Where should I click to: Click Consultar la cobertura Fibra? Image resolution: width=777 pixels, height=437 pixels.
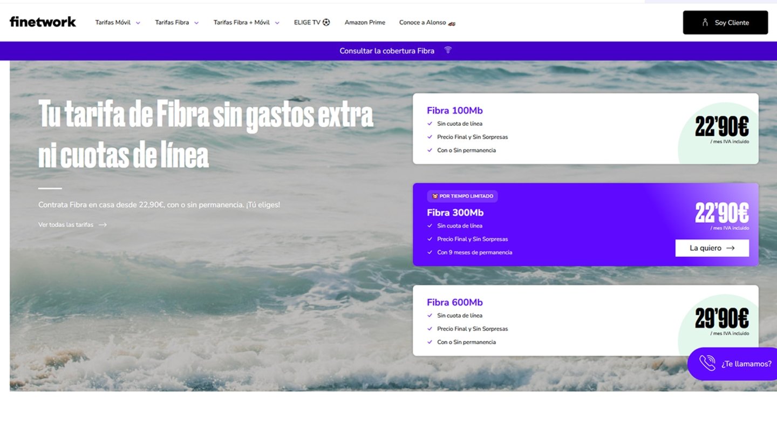[x=387, y=51]
